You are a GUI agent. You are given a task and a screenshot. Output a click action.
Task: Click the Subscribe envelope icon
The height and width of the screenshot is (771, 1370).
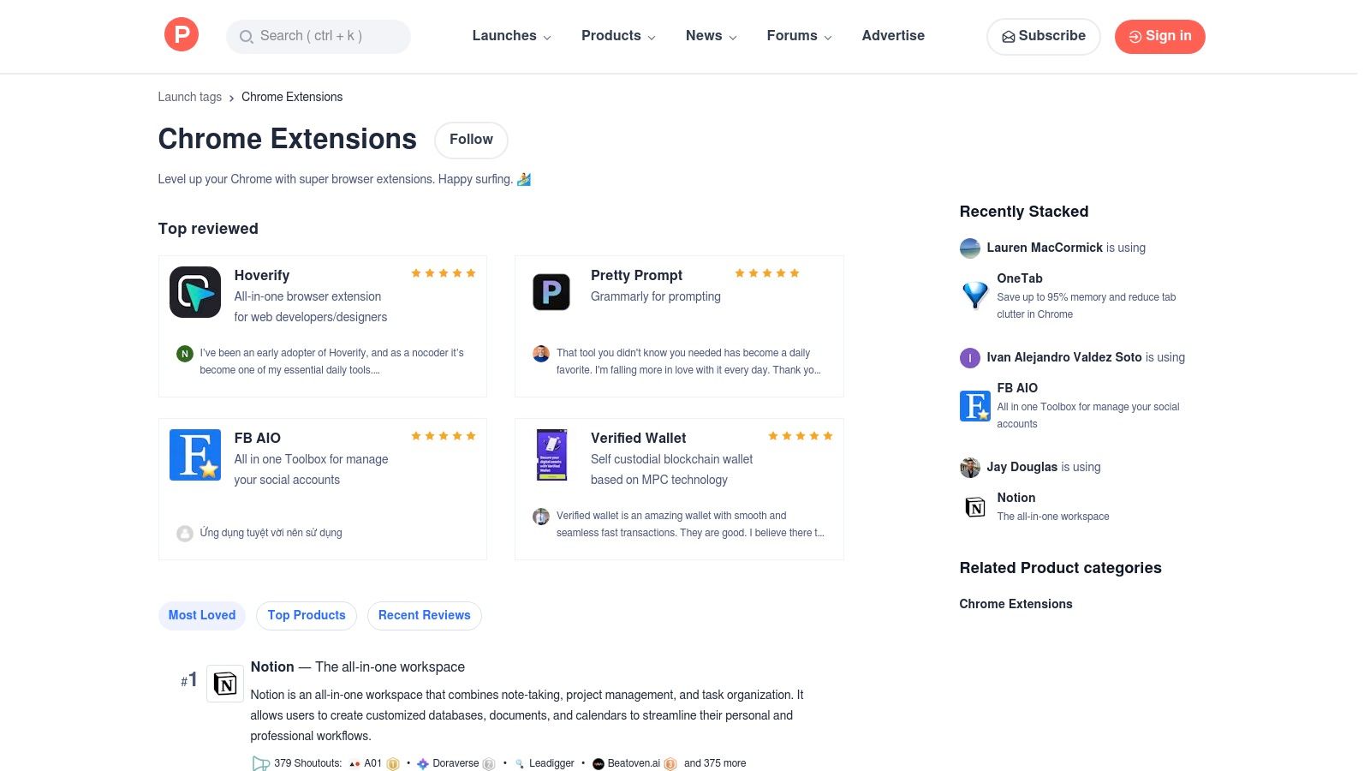click(x=1009, y=36)
